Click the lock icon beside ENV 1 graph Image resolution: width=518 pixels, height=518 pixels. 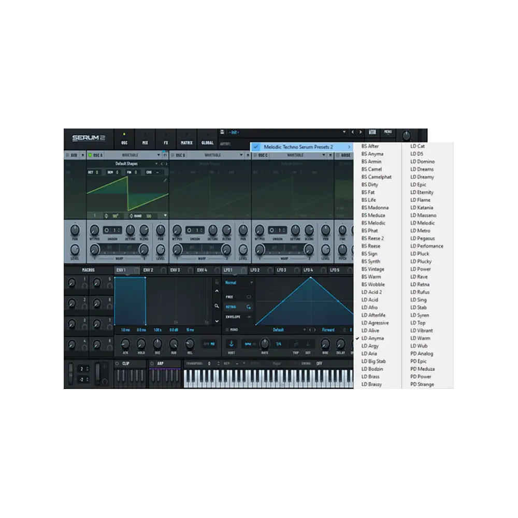point(217,282)
